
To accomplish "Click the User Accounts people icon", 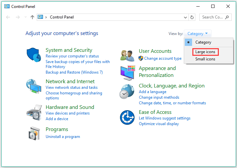I will tap(127, 56).
